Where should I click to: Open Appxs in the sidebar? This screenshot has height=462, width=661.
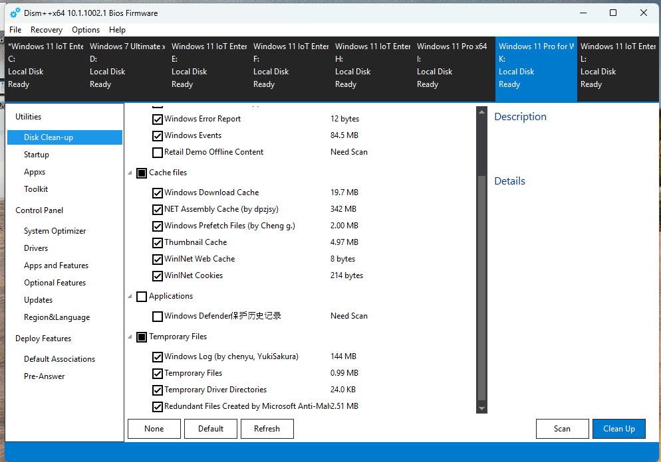35,172
